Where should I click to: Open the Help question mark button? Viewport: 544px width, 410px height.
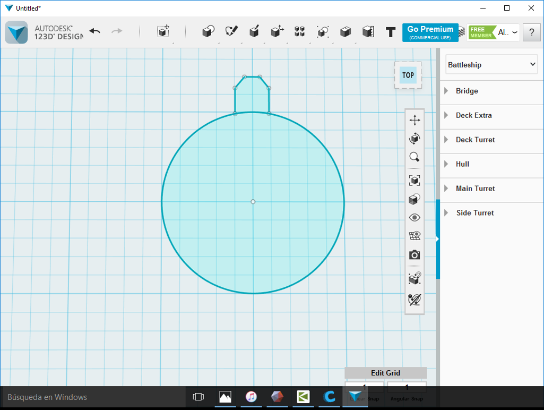[x=531, y=32]
